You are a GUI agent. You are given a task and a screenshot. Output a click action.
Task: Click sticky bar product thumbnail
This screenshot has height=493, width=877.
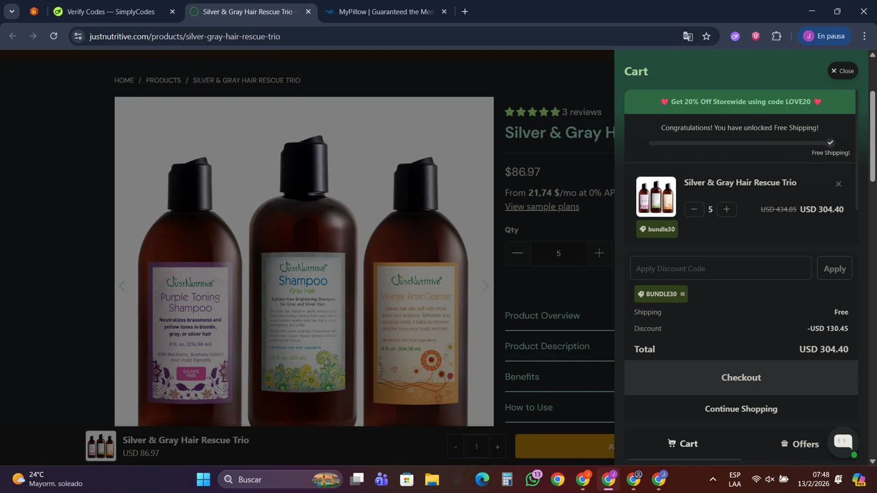(x=101, y=446)
